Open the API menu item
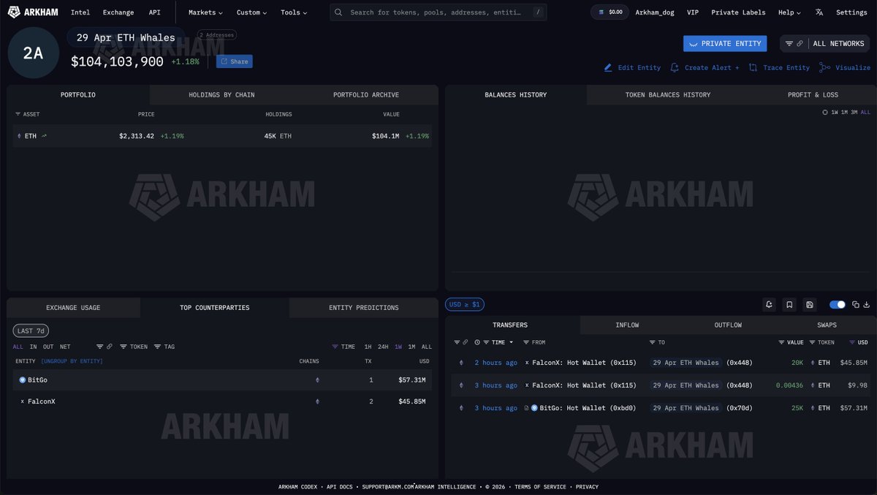The width and height of the screenshot is (877, 495). point(155,12)
